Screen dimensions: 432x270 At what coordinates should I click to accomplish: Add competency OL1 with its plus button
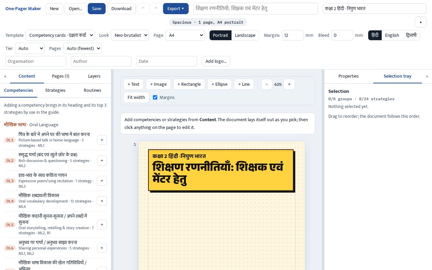(102, 140)
